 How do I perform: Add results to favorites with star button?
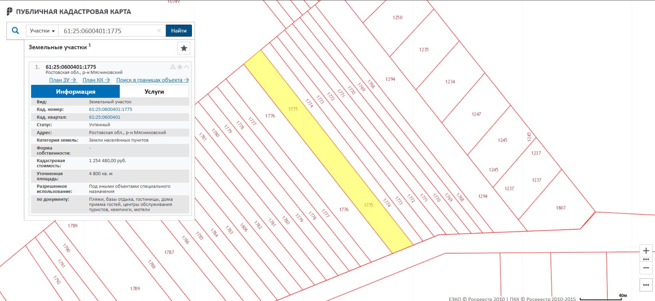pos(184,48)
